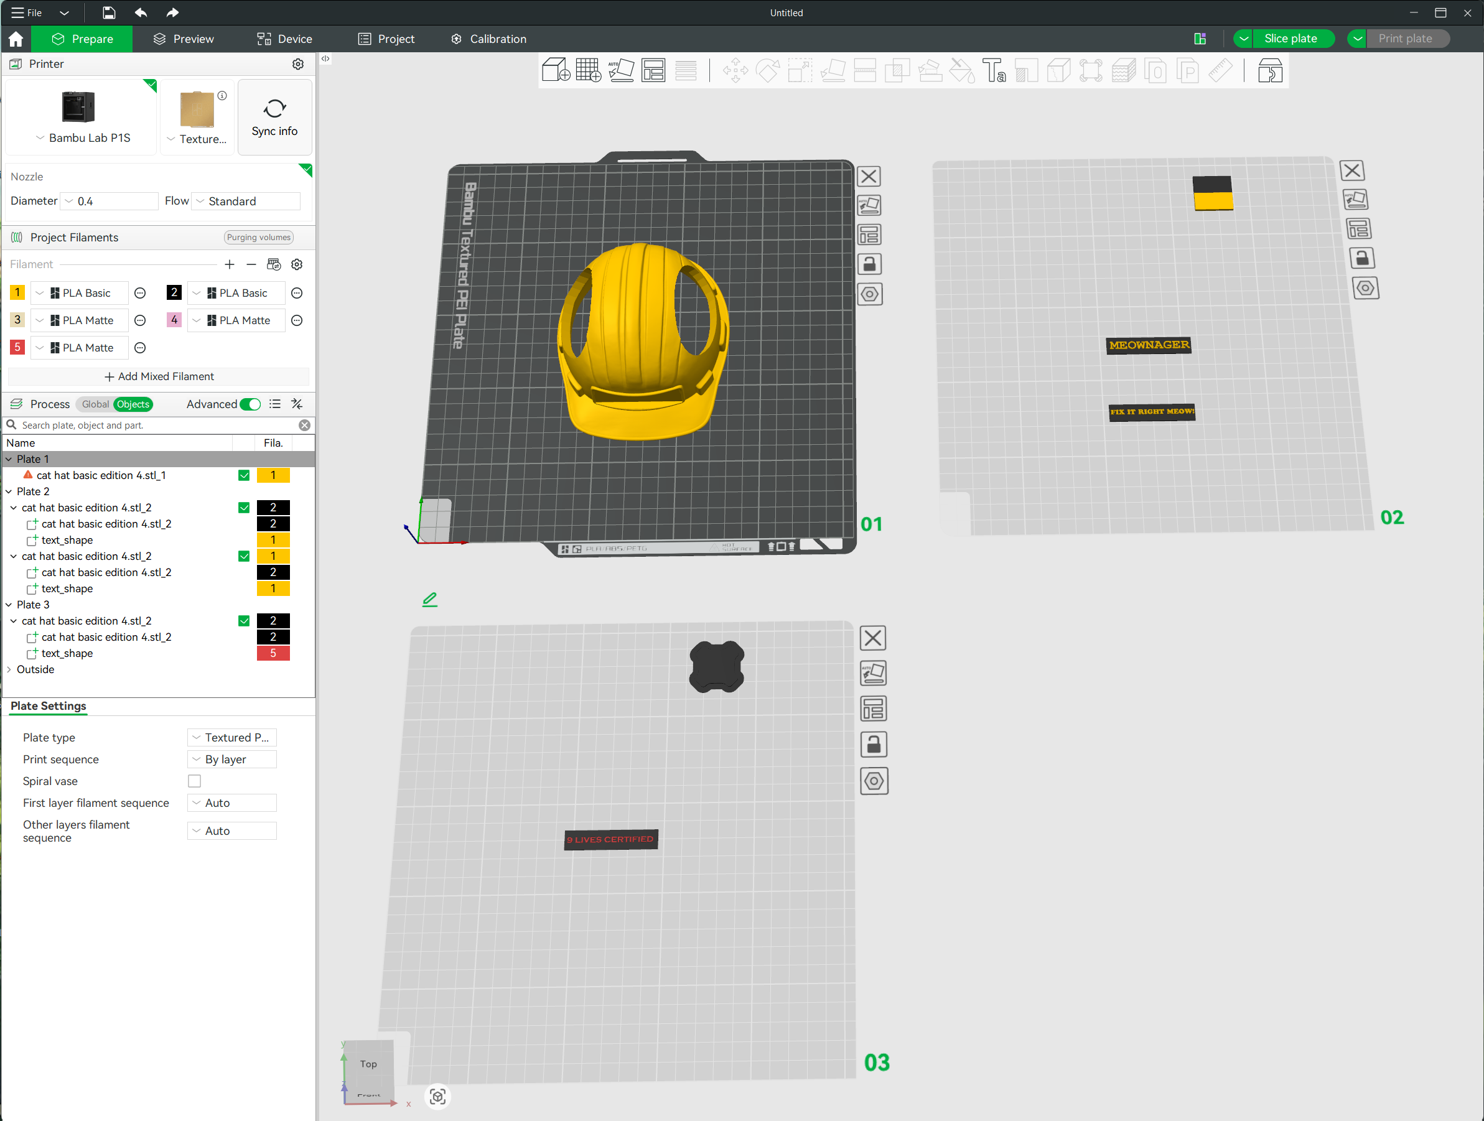
Task: Switch to the Preview tab
Action: [183, 39]
